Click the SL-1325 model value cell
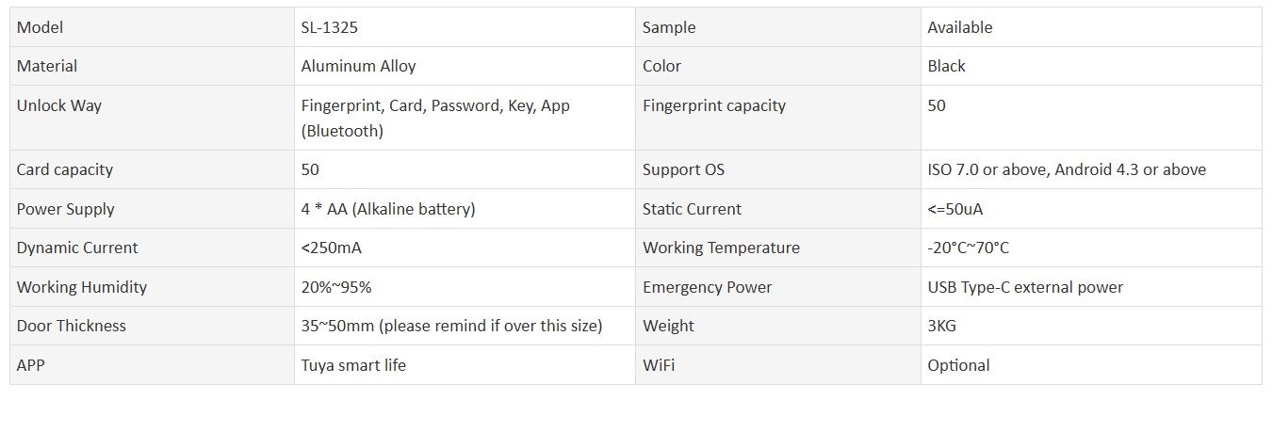The width and height of the screenshot is (1273, 432). [465, 27]
